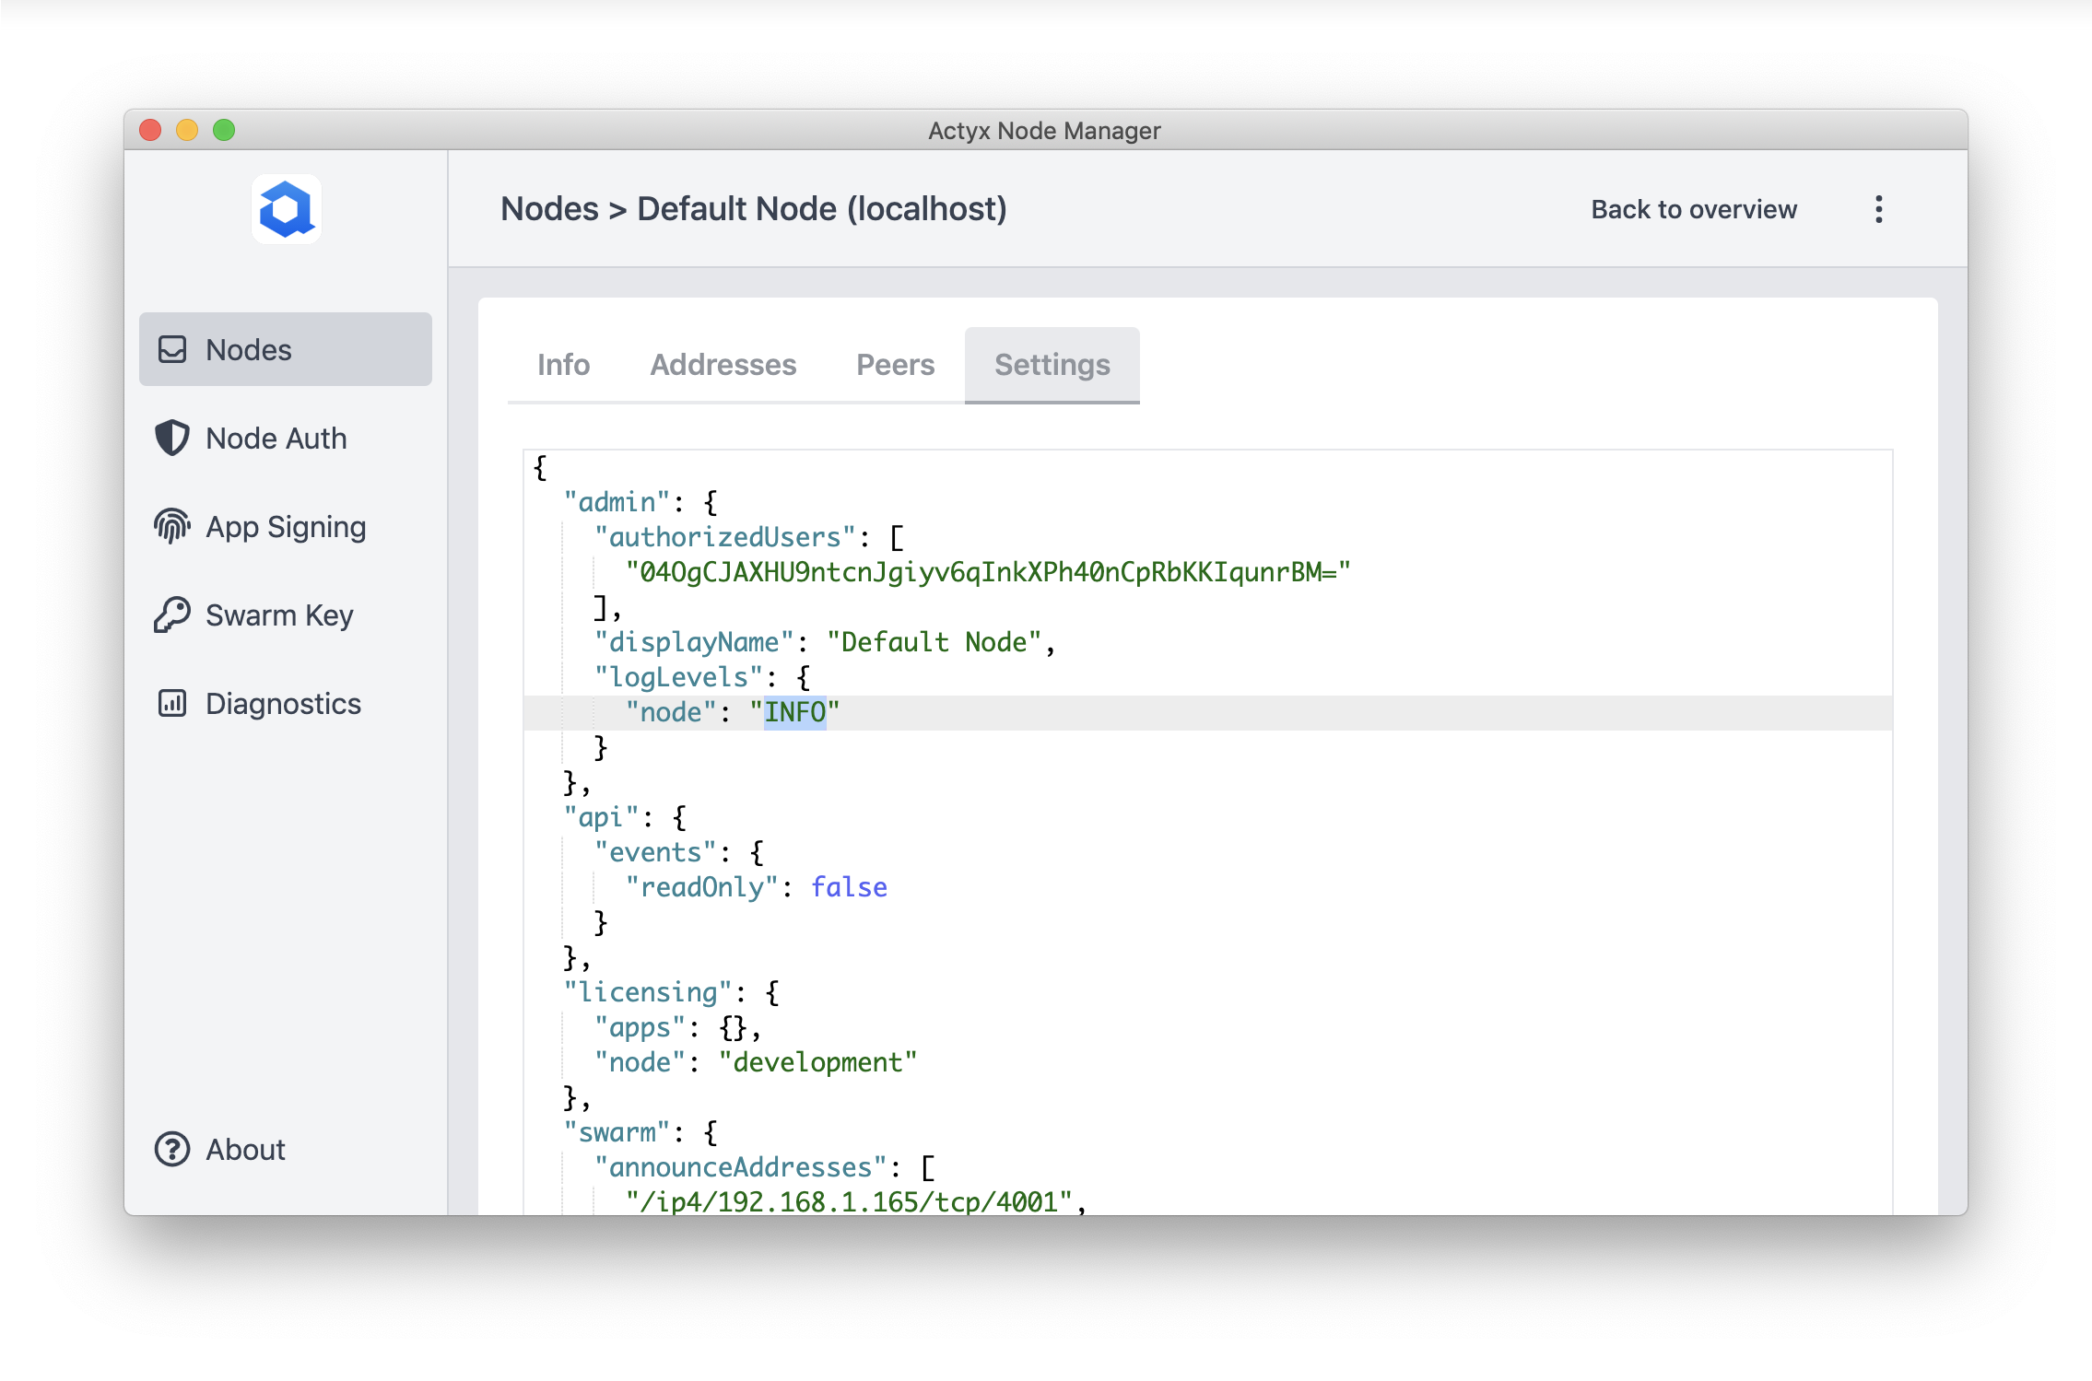Switch to the Peers tab
Viewport: 2092px width, 1381px height.
click(895, 365)
